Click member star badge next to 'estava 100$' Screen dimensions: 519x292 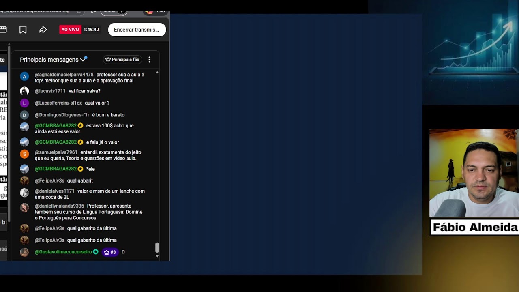(80, 126)
